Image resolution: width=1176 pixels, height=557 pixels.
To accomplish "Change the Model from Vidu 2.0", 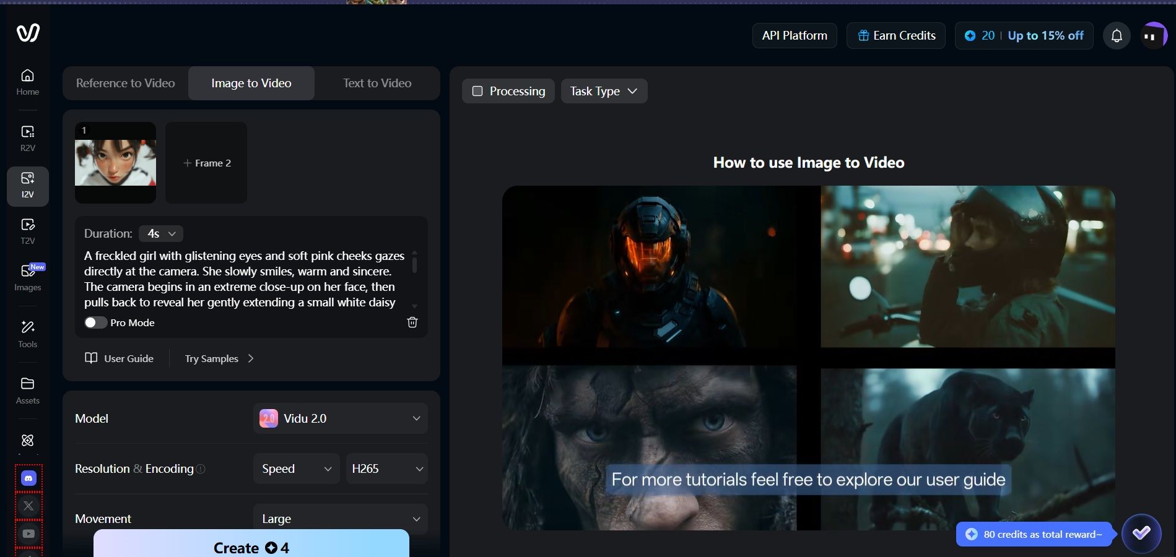I will pos(339,418).
